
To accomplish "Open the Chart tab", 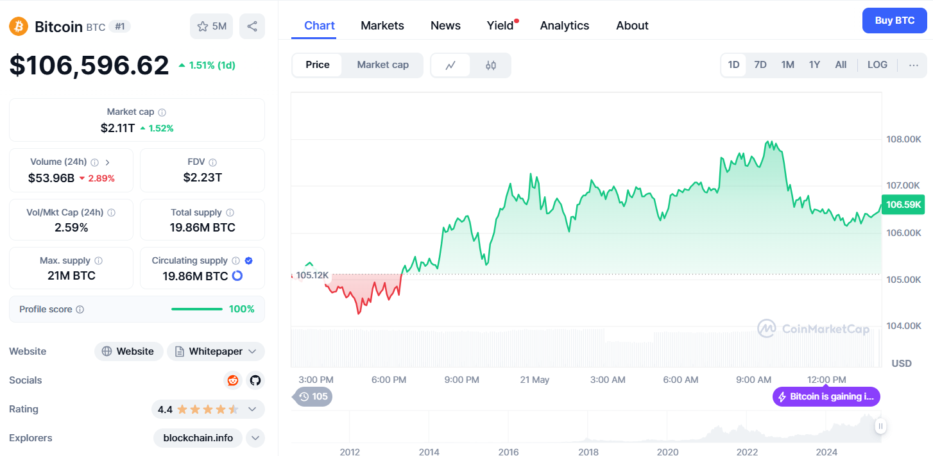I will click(x=320, y=26).
